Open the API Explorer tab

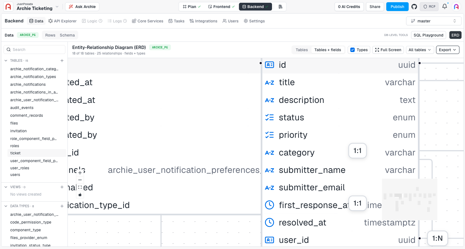(x=63, y=21)
